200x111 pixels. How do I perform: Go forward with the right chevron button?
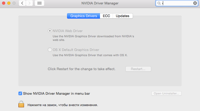pos(29,3)
